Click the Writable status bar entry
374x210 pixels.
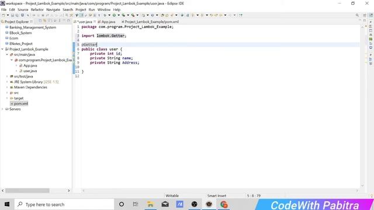[172, 196]
